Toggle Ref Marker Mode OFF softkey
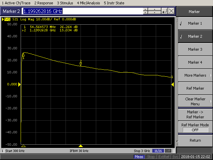The image size is (213, 160). (x=195, y=127)
